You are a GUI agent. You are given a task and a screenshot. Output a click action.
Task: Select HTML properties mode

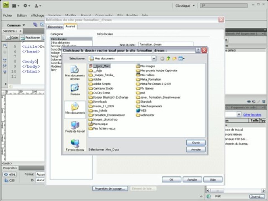coord(10,174)
